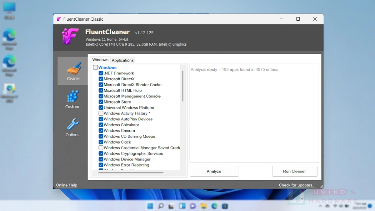Image resolution: width=375 pixels, height=211 pixels.
Task: Uncheck Windows Device Manager
Action: coord(101,159)
